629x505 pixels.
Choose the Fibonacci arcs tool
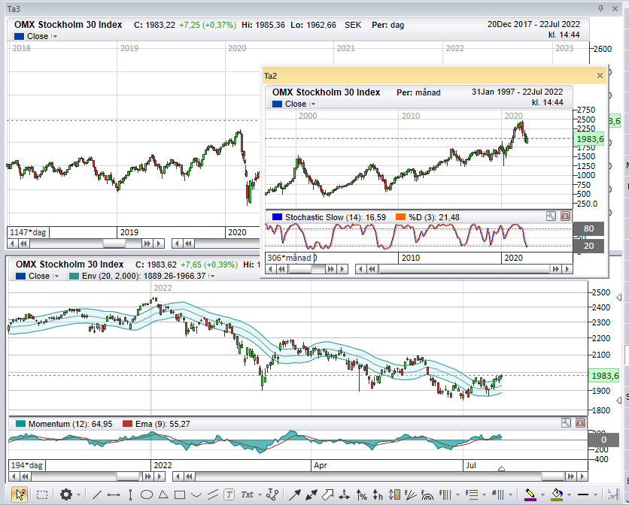(x=427, y=495)
